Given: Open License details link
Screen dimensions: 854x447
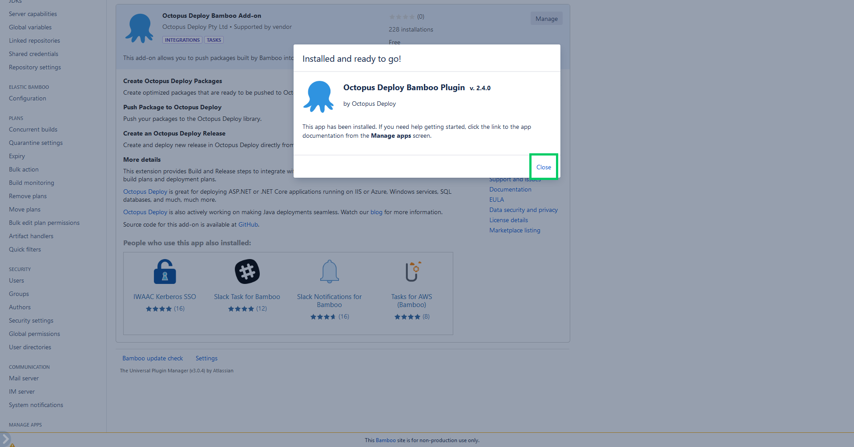Looking at the screenshot, I should pos(508,220).
